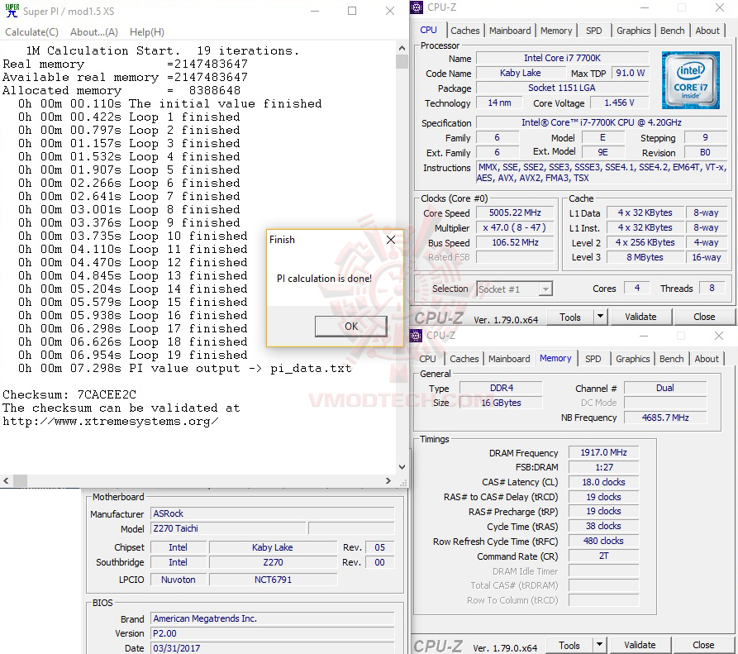Image resolution: width=738 pixels, height=654 pixels.
Task: Click Tools button in top CPU-Z window
Action: (x=569, y=317)
